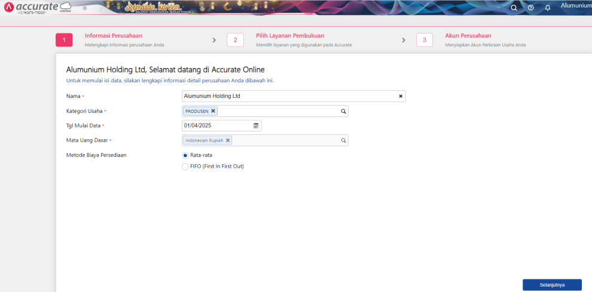The height and width of the screenshot is (292, 592).
Task: Focus the Nama text field
Action: [x=287, y=96]
